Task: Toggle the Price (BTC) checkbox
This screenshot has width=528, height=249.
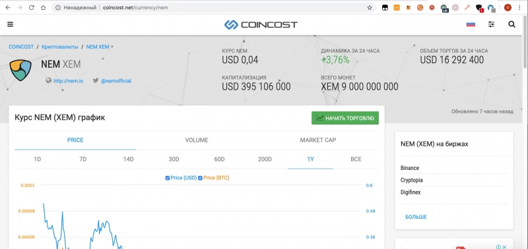Action: 200,178
